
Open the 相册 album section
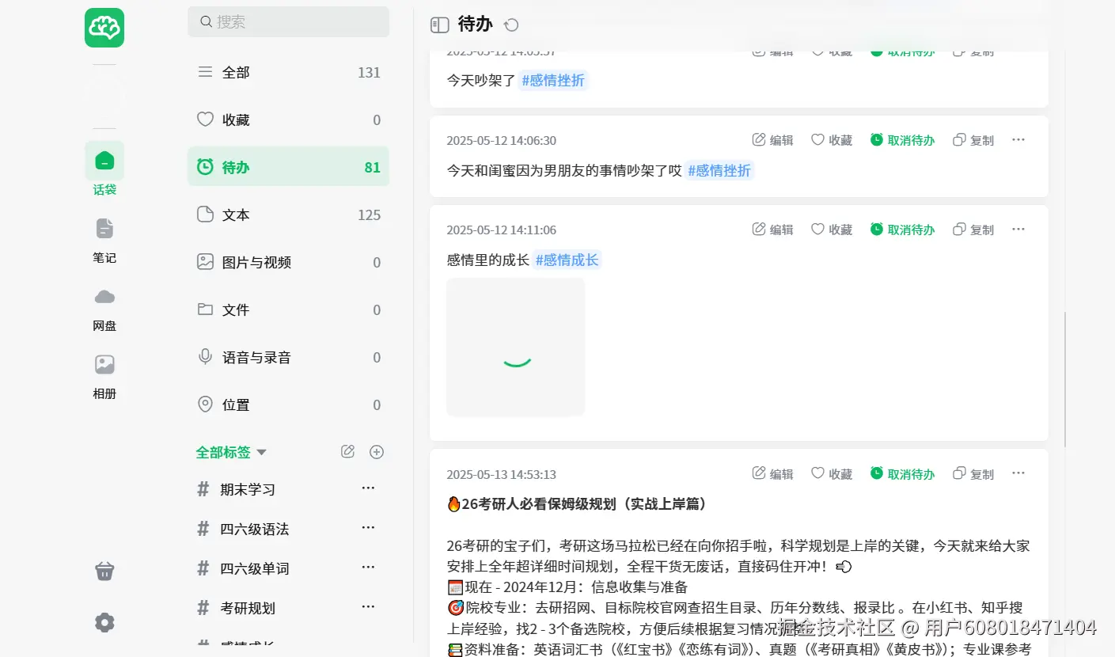[x=104, y=376]
